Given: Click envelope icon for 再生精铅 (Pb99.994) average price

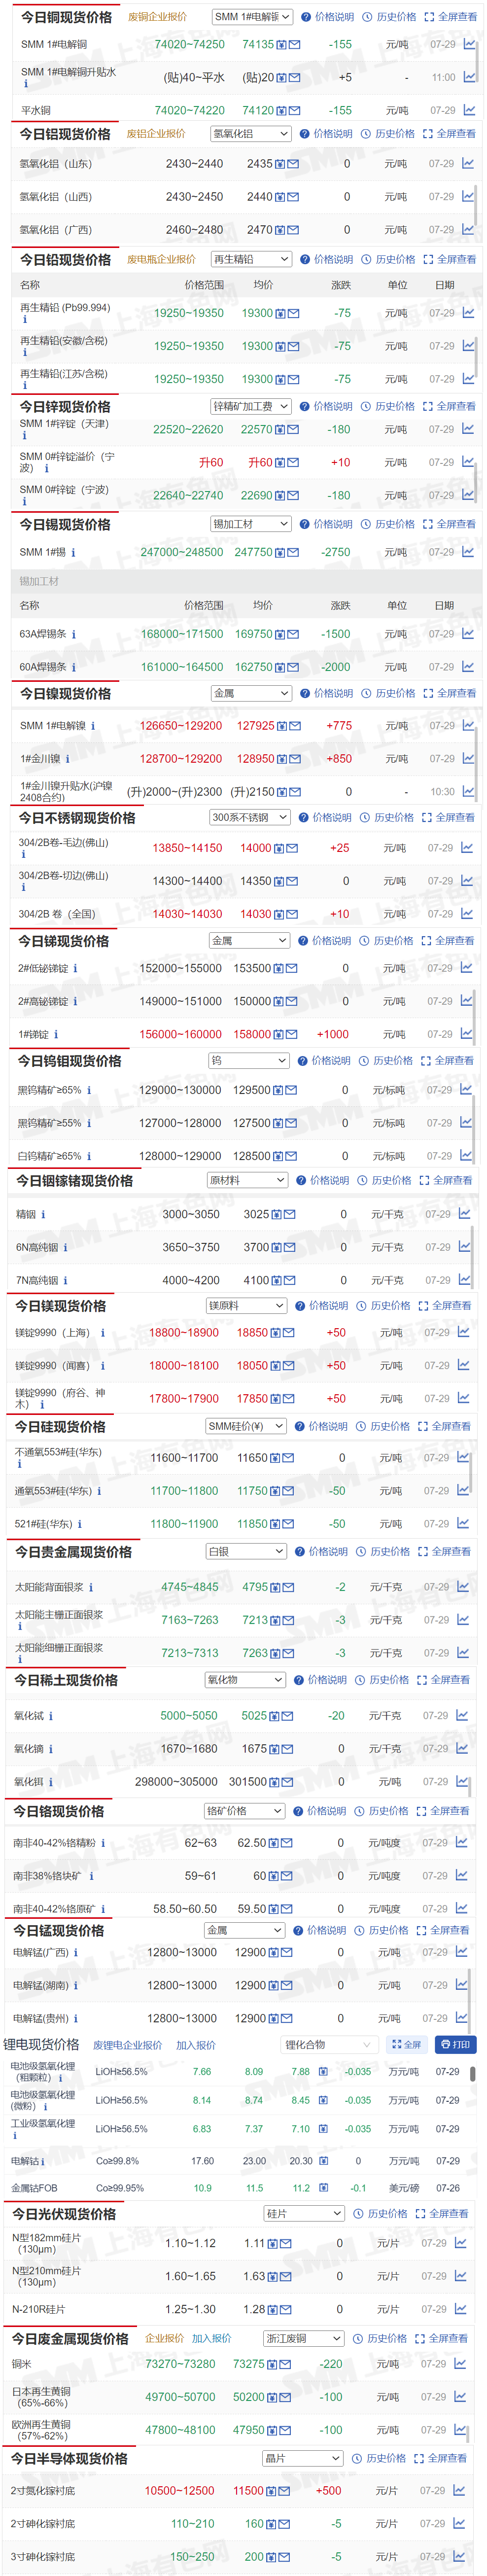Looking at the screenshot, I should (x=294, y=313).
